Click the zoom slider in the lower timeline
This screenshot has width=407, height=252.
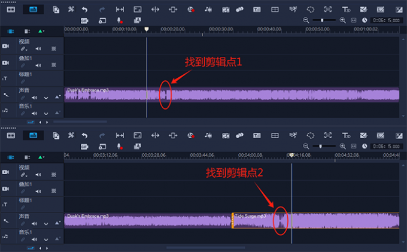click(x=324, y=146)
